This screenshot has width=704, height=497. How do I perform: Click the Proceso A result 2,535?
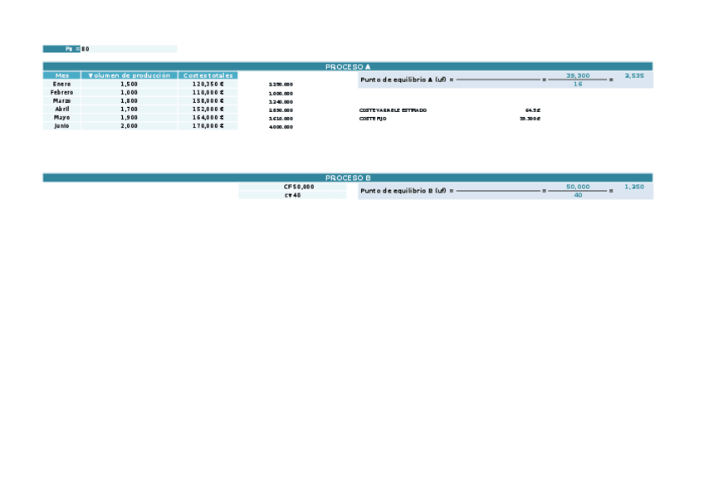coord(634,76)
